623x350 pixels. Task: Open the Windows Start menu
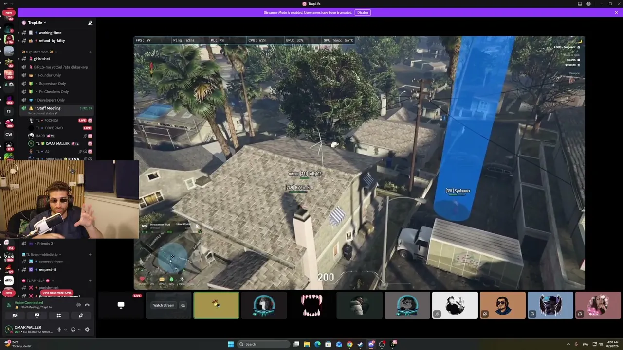pos(231,344)
